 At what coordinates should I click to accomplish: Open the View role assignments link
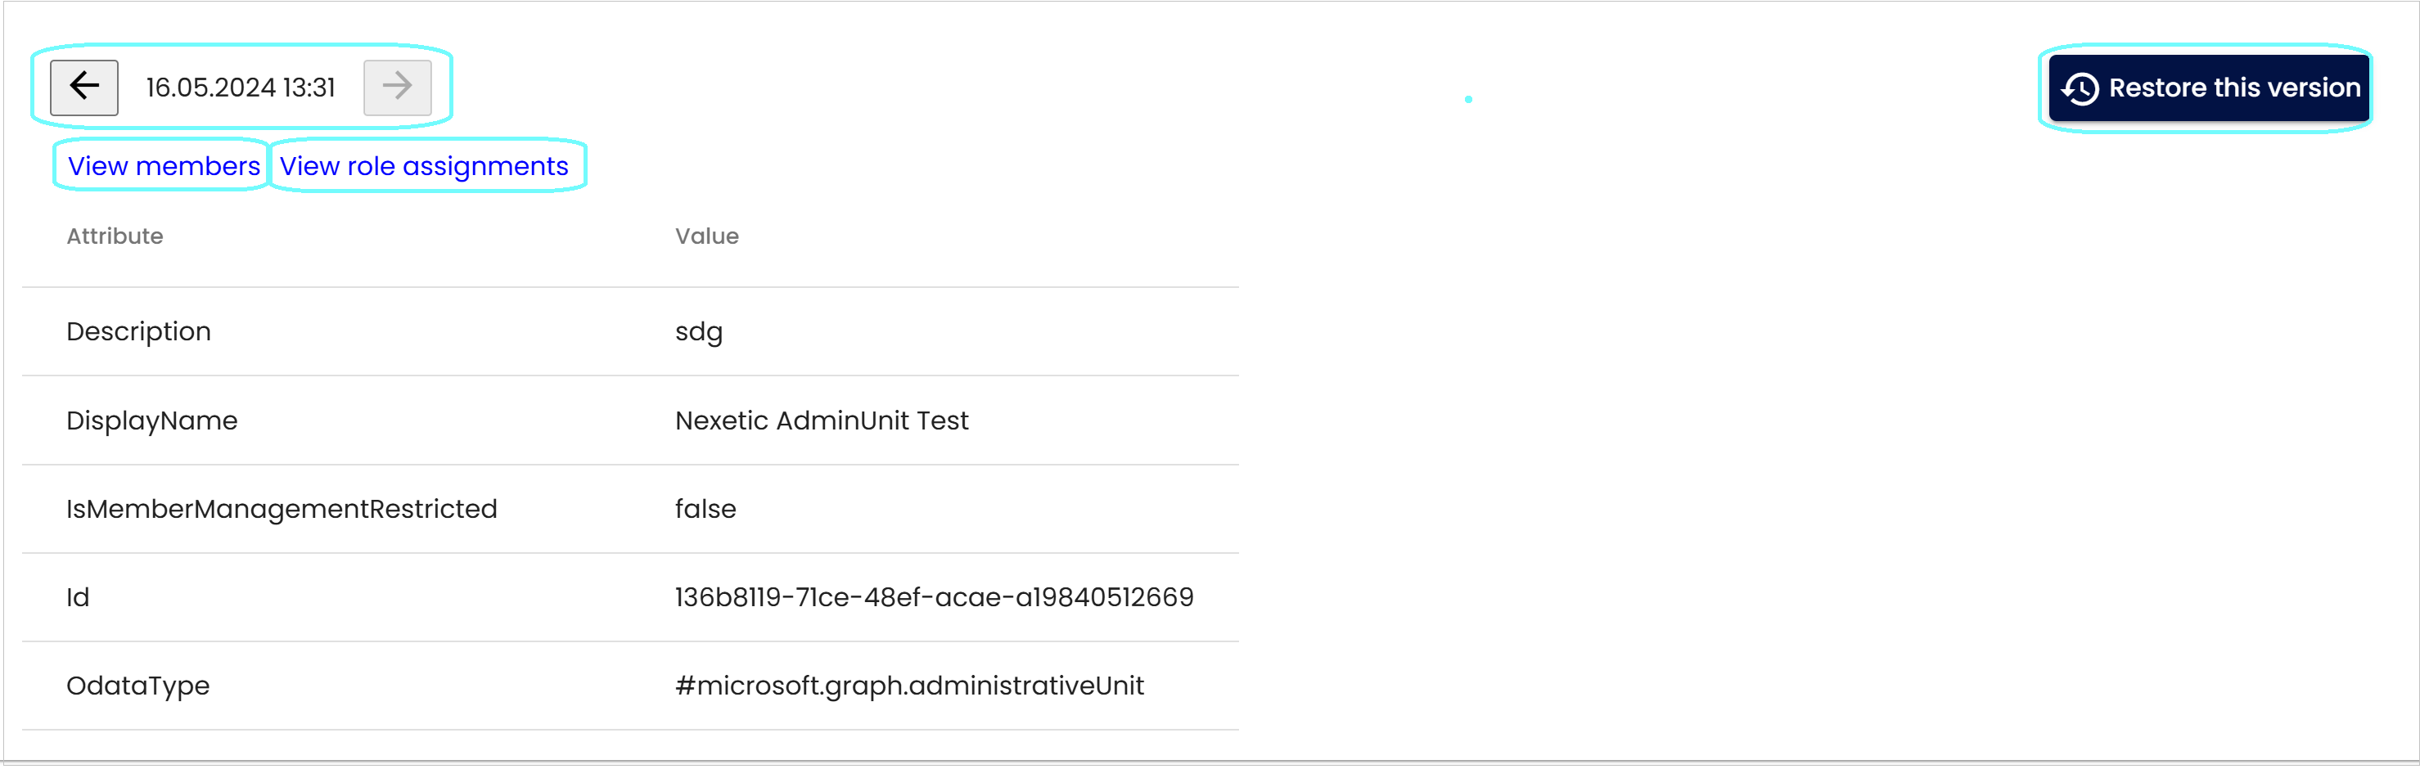coord(424,166)
